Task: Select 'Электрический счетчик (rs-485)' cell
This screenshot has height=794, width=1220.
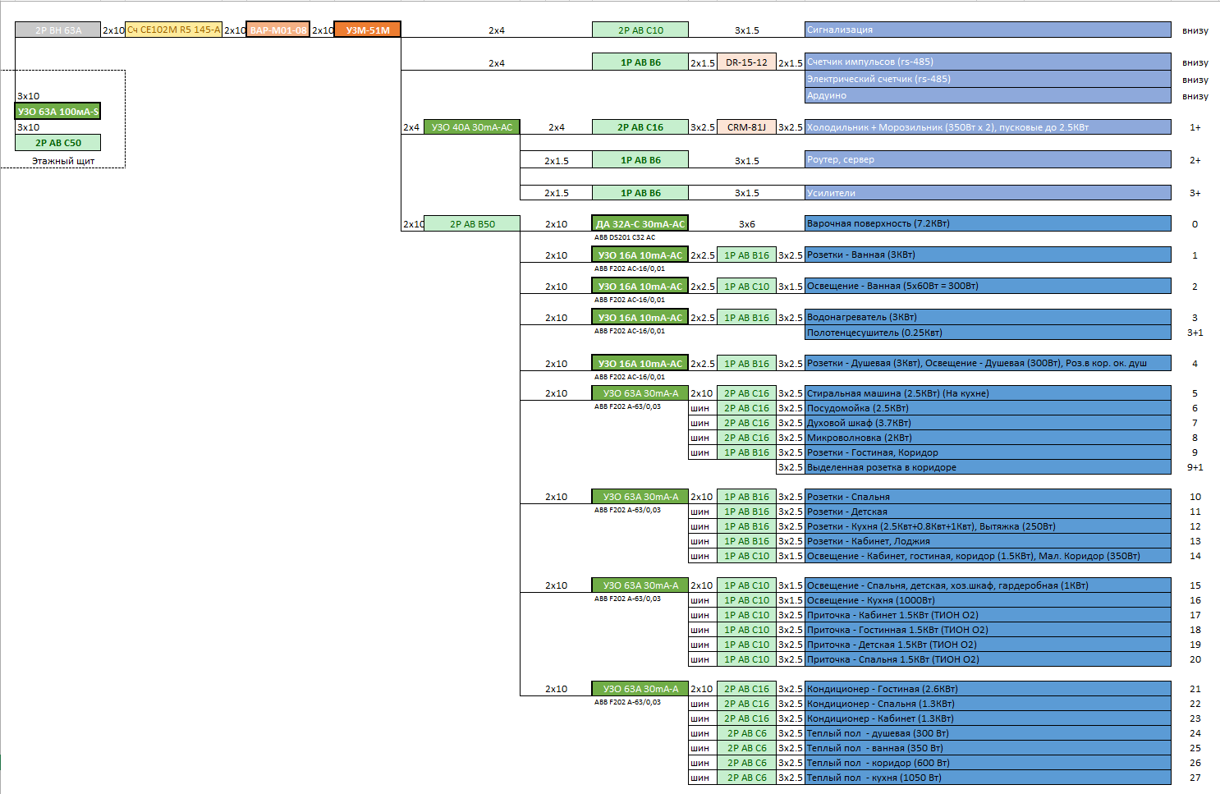Action: (x=988, y=79)
